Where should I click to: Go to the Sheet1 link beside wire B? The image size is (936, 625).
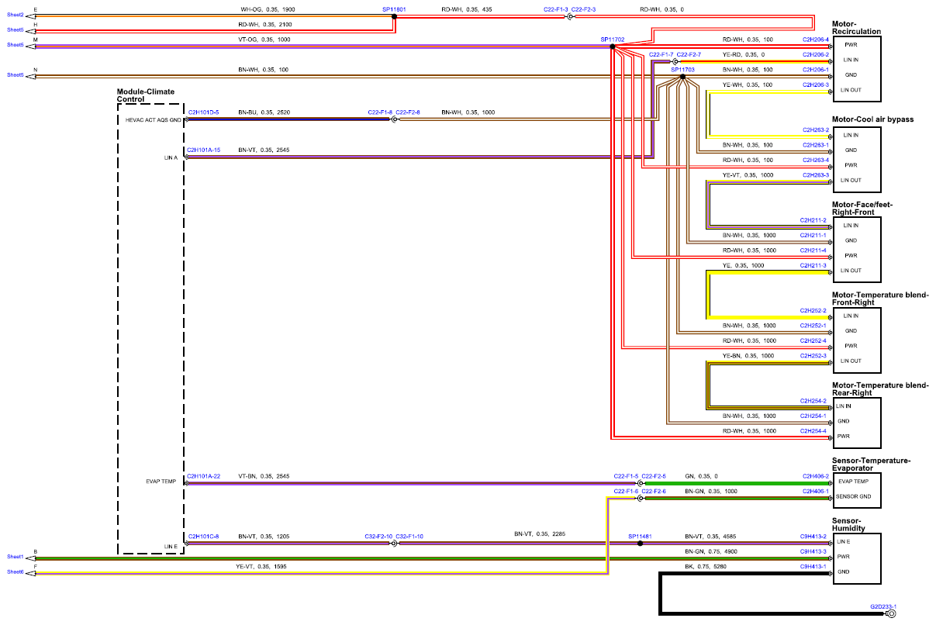click(16, 557)
